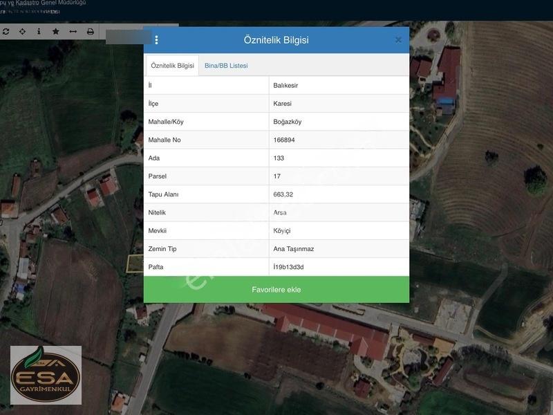Click the Öznitelik Bilgisi dialog title

coord(276,40)
